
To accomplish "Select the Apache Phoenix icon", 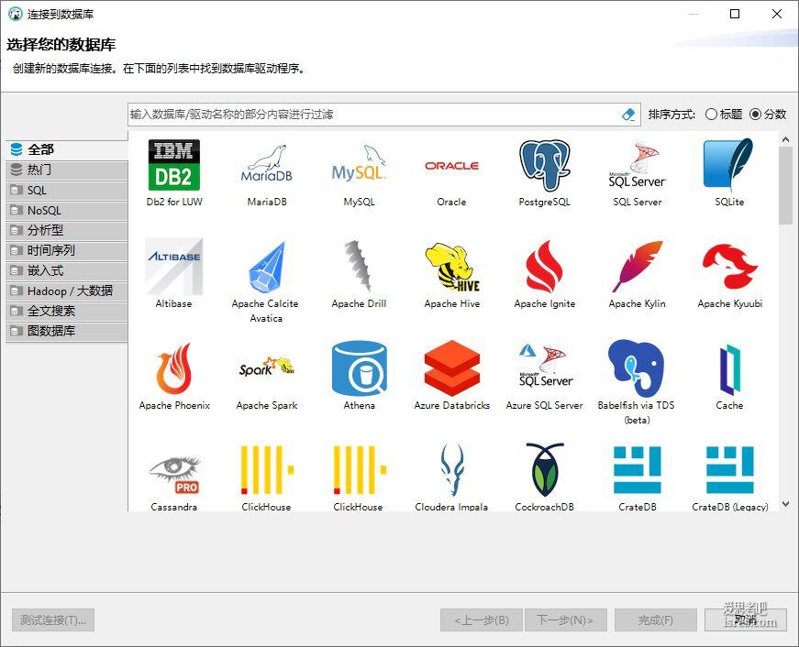I will click(x=173, y=368).
